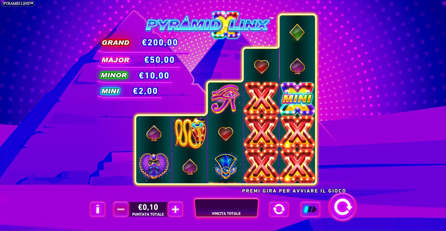This screenshot has height=231, width=446.
Task: Decrease the total bet with minus
Action: (x=121, y=210)
